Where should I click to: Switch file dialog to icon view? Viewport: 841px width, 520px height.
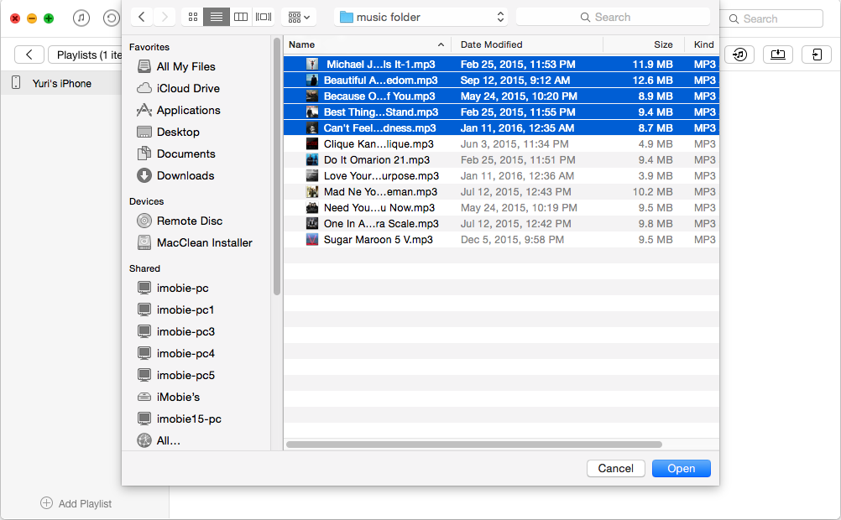[192, 17]
